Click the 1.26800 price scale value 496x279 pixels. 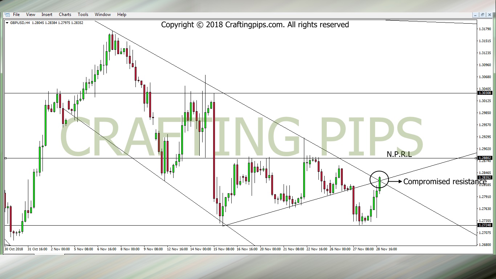(x=485, y=244)
